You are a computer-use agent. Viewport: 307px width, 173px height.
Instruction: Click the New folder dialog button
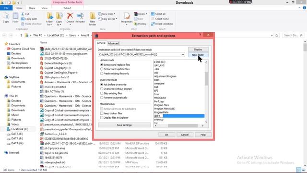pyautogui.click(x=198, y=55)
